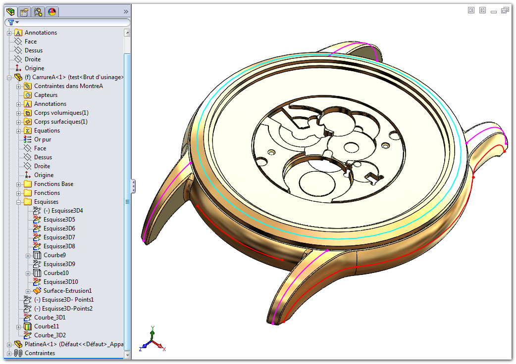Collapse the Esquisses folder
516x364 pixels.
point(19,202)
